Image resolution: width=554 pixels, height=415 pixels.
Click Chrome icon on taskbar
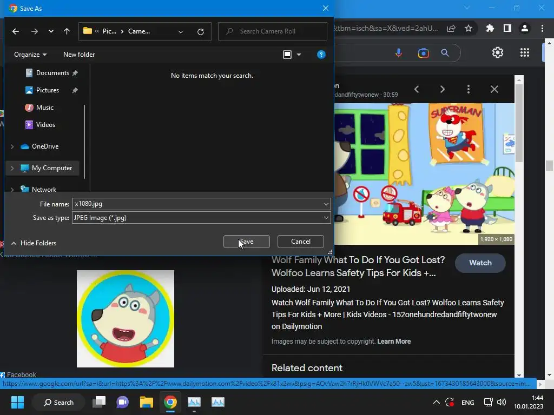click(170, 402)
